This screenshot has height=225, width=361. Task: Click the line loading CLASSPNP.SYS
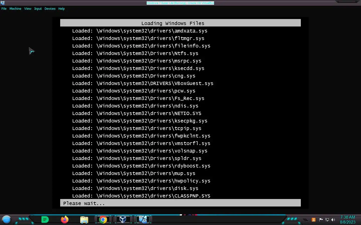(x=141, y=196)
